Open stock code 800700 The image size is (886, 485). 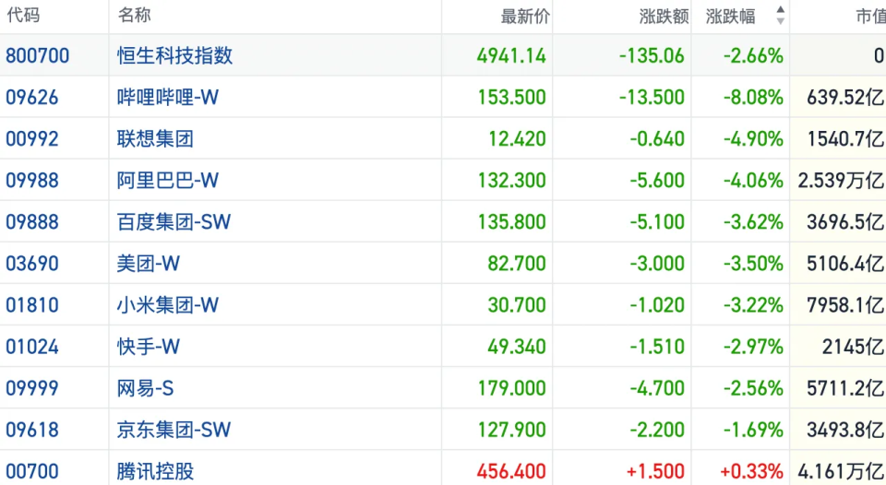pyautogui.click(x=37, y=55)
